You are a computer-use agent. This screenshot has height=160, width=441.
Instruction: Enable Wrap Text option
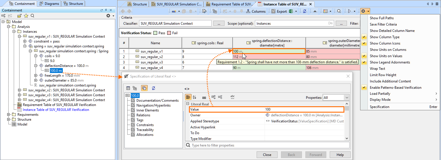coord(377,69)
